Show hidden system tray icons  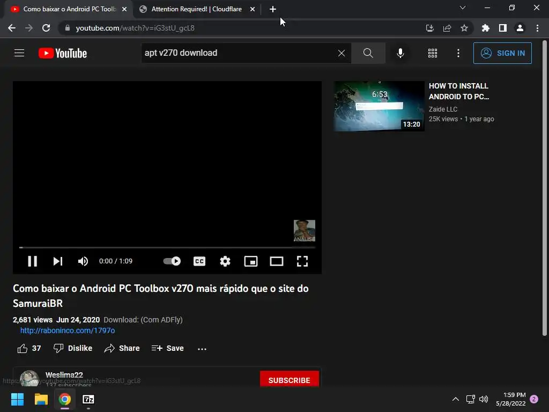456,399
